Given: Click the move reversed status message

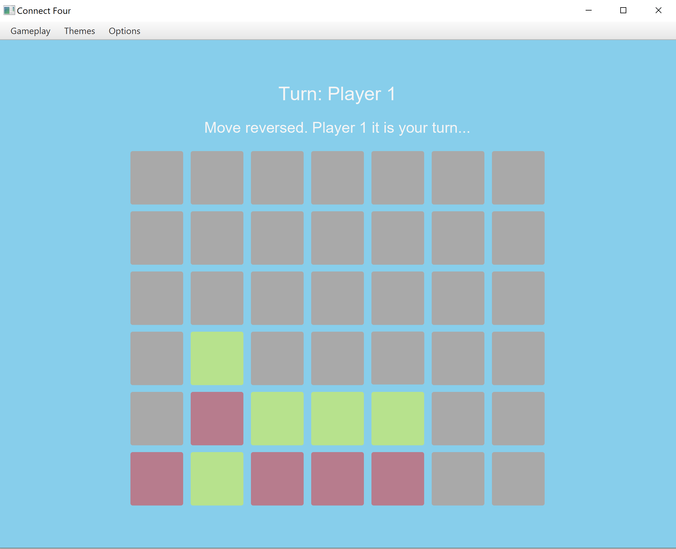Looking at the screenshot, I should tap(337, 128).
